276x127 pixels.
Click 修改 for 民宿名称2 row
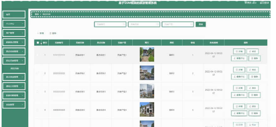click(252, 70)
